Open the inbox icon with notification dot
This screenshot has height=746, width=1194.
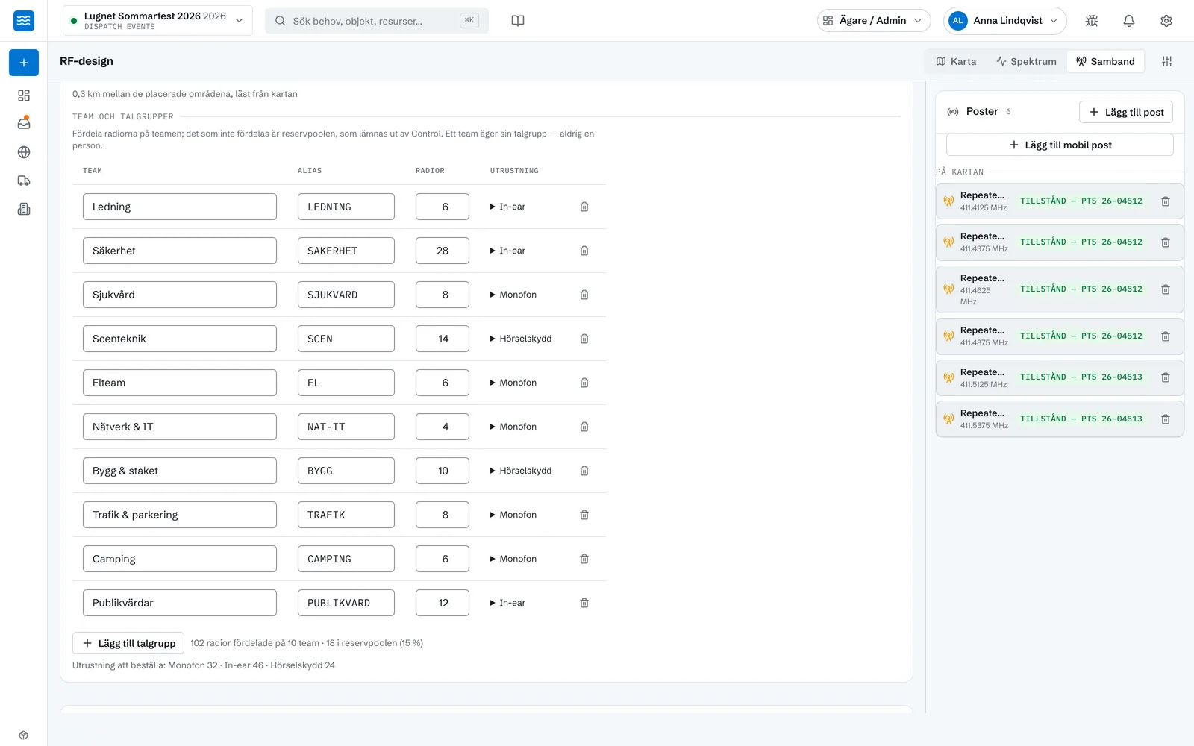pyautogui.click(x=24, y=123)
